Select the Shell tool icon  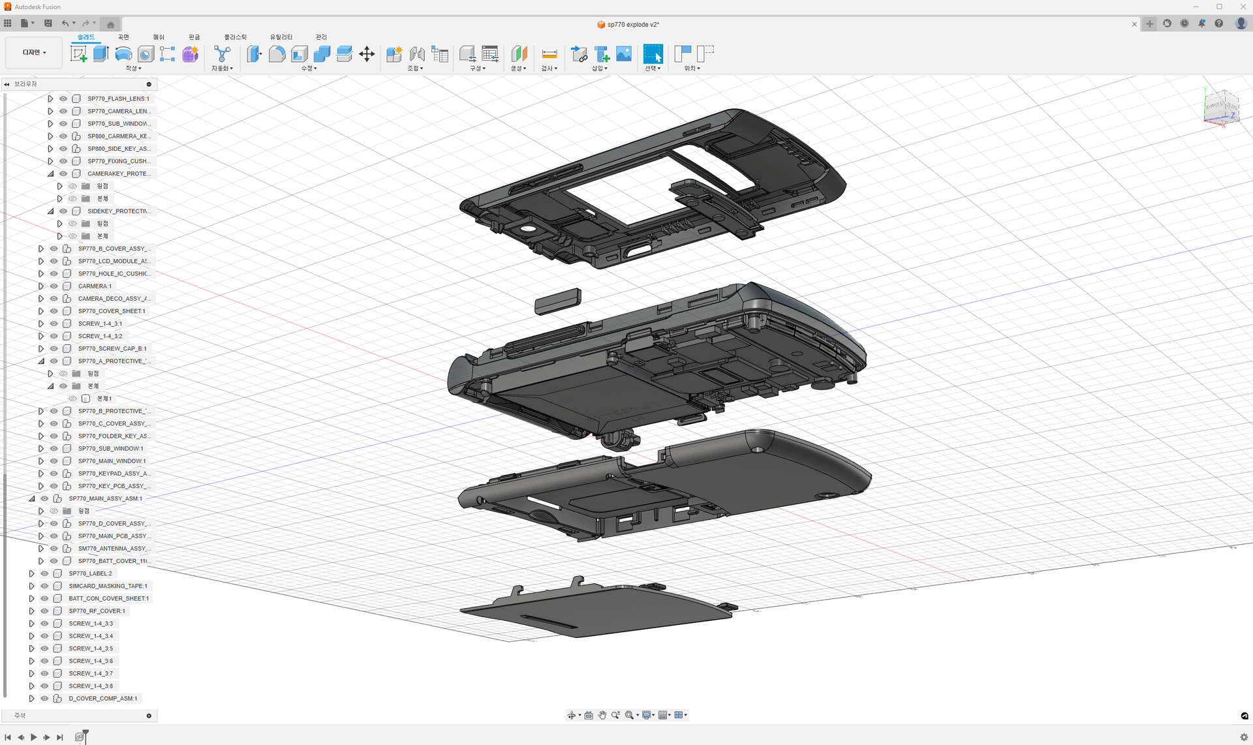pyautogui.click(x=300, y=53)
